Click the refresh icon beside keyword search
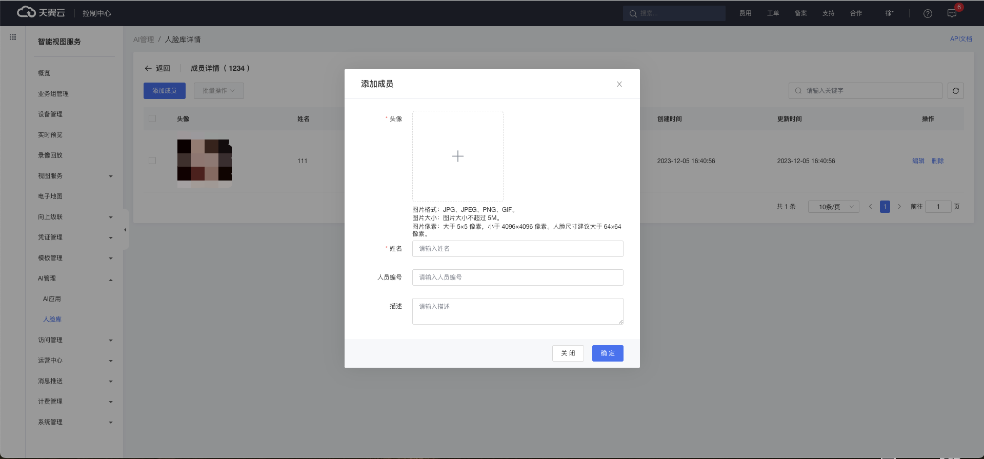Screen dimensions: 984x459 coord(955,91)
